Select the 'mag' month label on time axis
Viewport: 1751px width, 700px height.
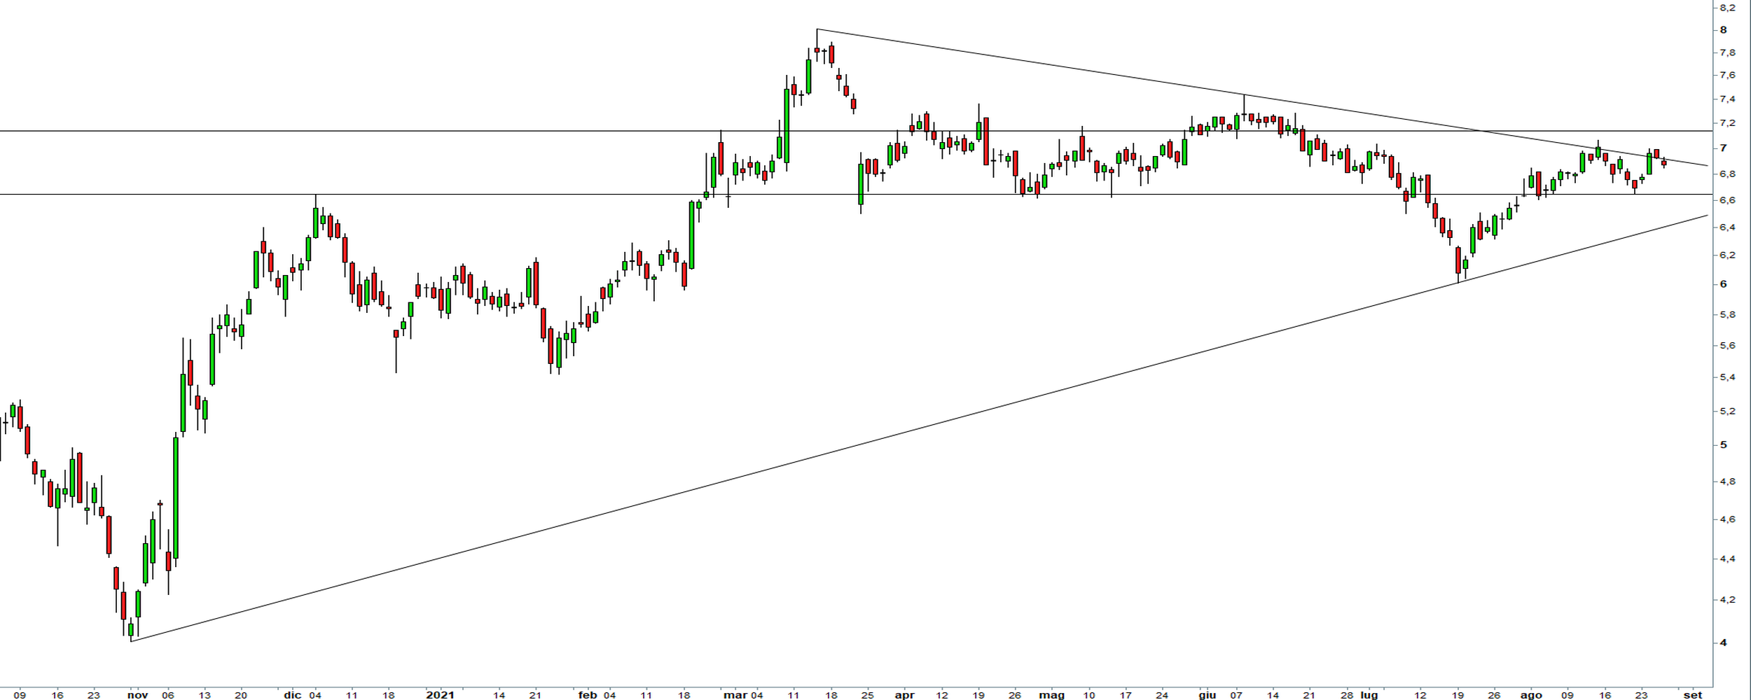pos(1052,695)
